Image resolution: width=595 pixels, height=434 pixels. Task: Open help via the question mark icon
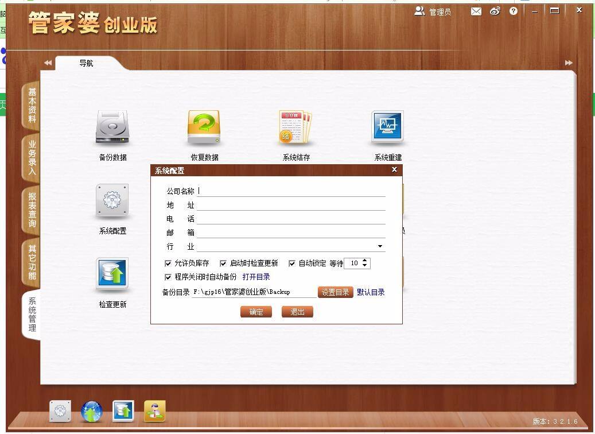point(514,11)
